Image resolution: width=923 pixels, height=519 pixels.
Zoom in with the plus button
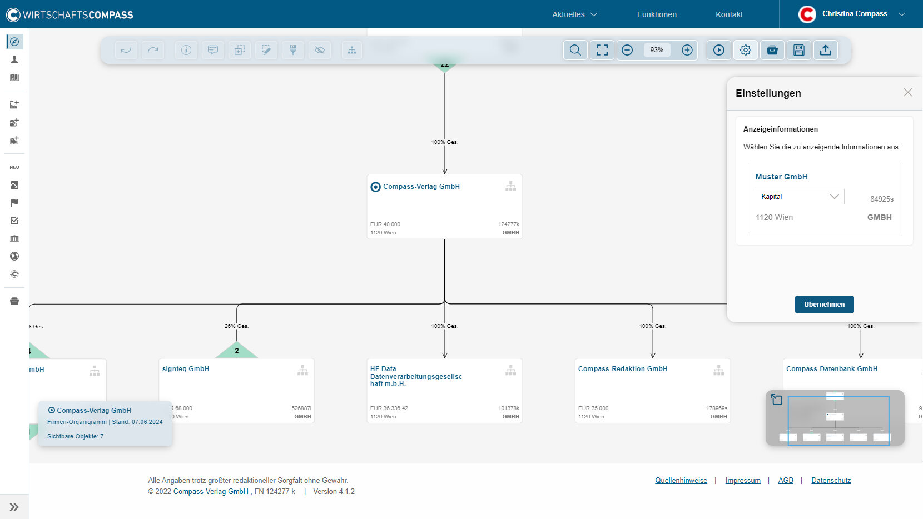tap(687, 50)
